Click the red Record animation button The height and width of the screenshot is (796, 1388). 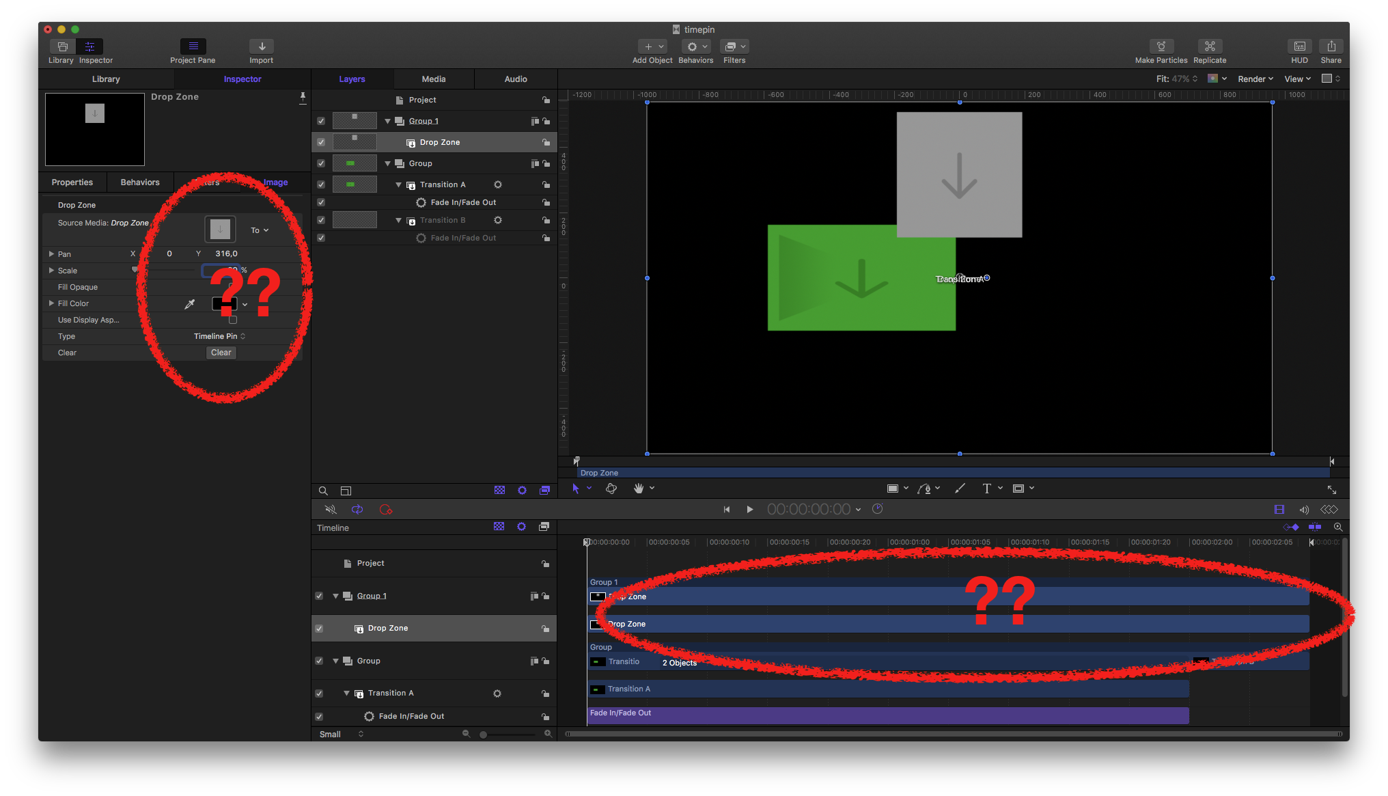coord(386,510)
